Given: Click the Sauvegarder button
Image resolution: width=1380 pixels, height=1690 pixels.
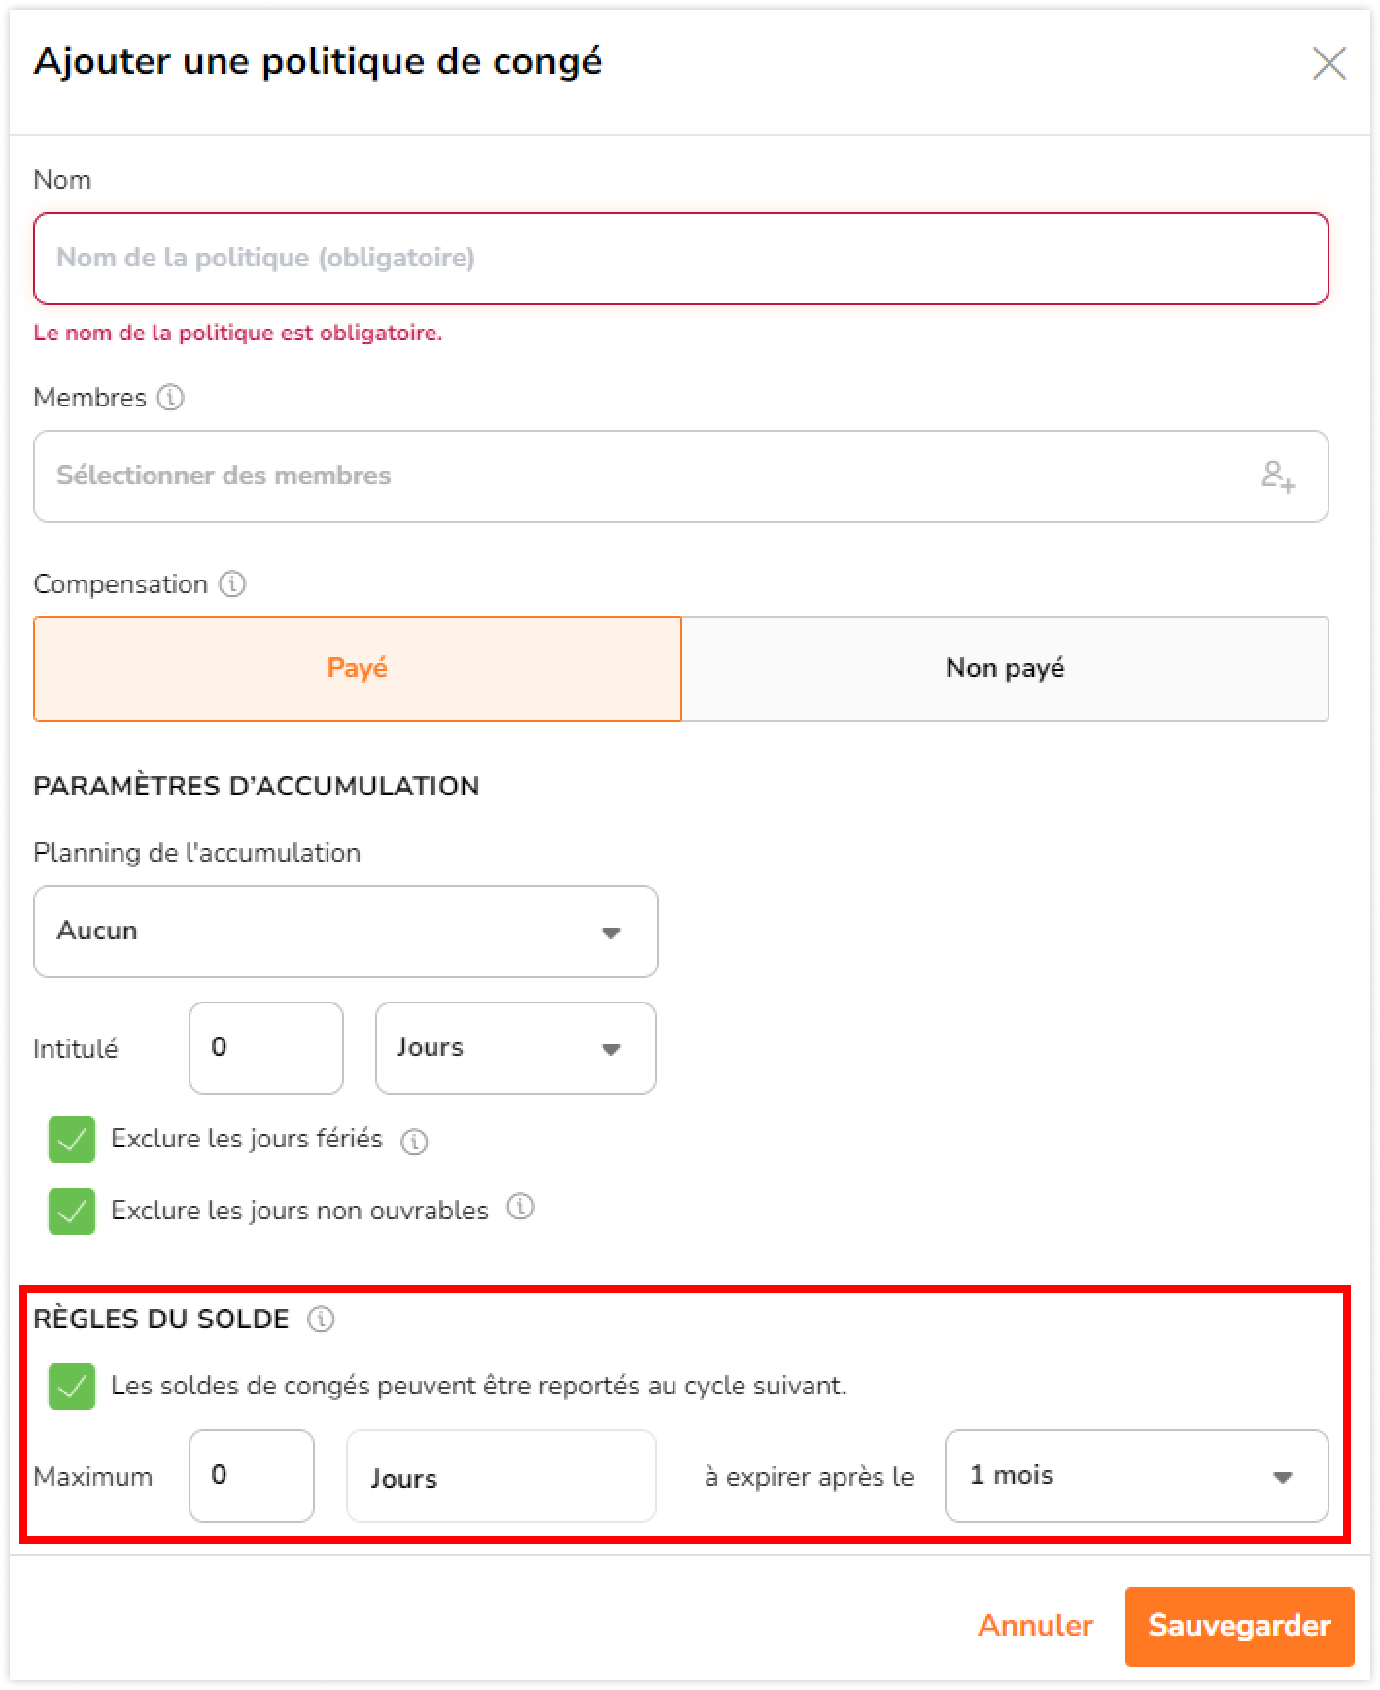Looking at the screenshot, I should pos(1240,1627).
